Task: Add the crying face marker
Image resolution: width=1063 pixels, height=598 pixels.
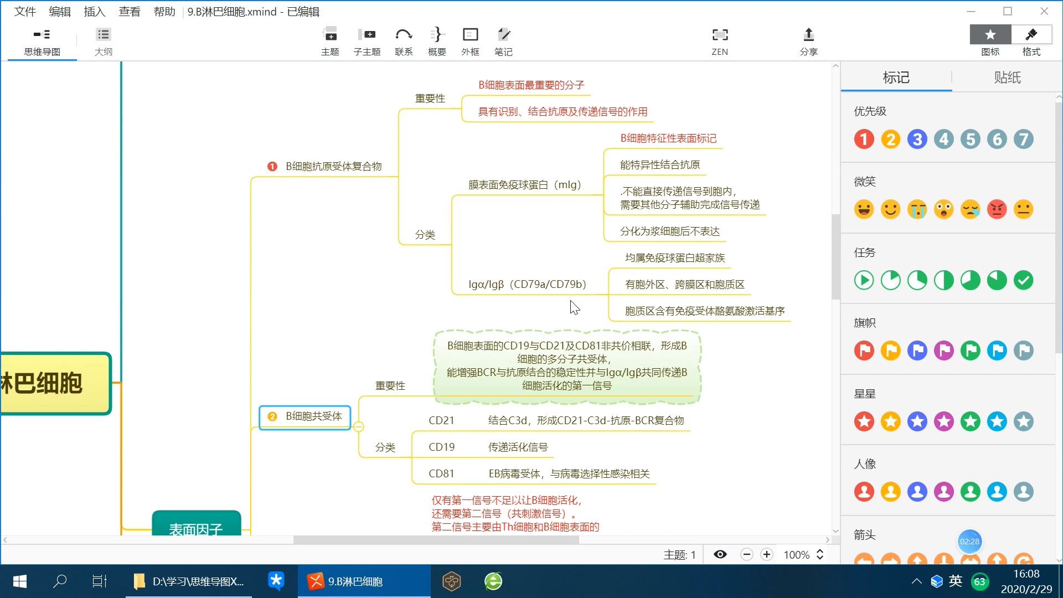Action: (917, 209)
